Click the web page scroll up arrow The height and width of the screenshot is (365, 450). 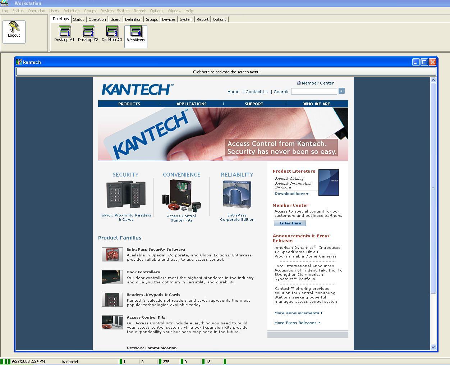(433, 80)
